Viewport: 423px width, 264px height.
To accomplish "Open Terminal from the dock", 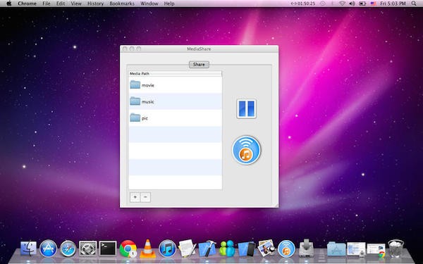I will pos(108,249).
